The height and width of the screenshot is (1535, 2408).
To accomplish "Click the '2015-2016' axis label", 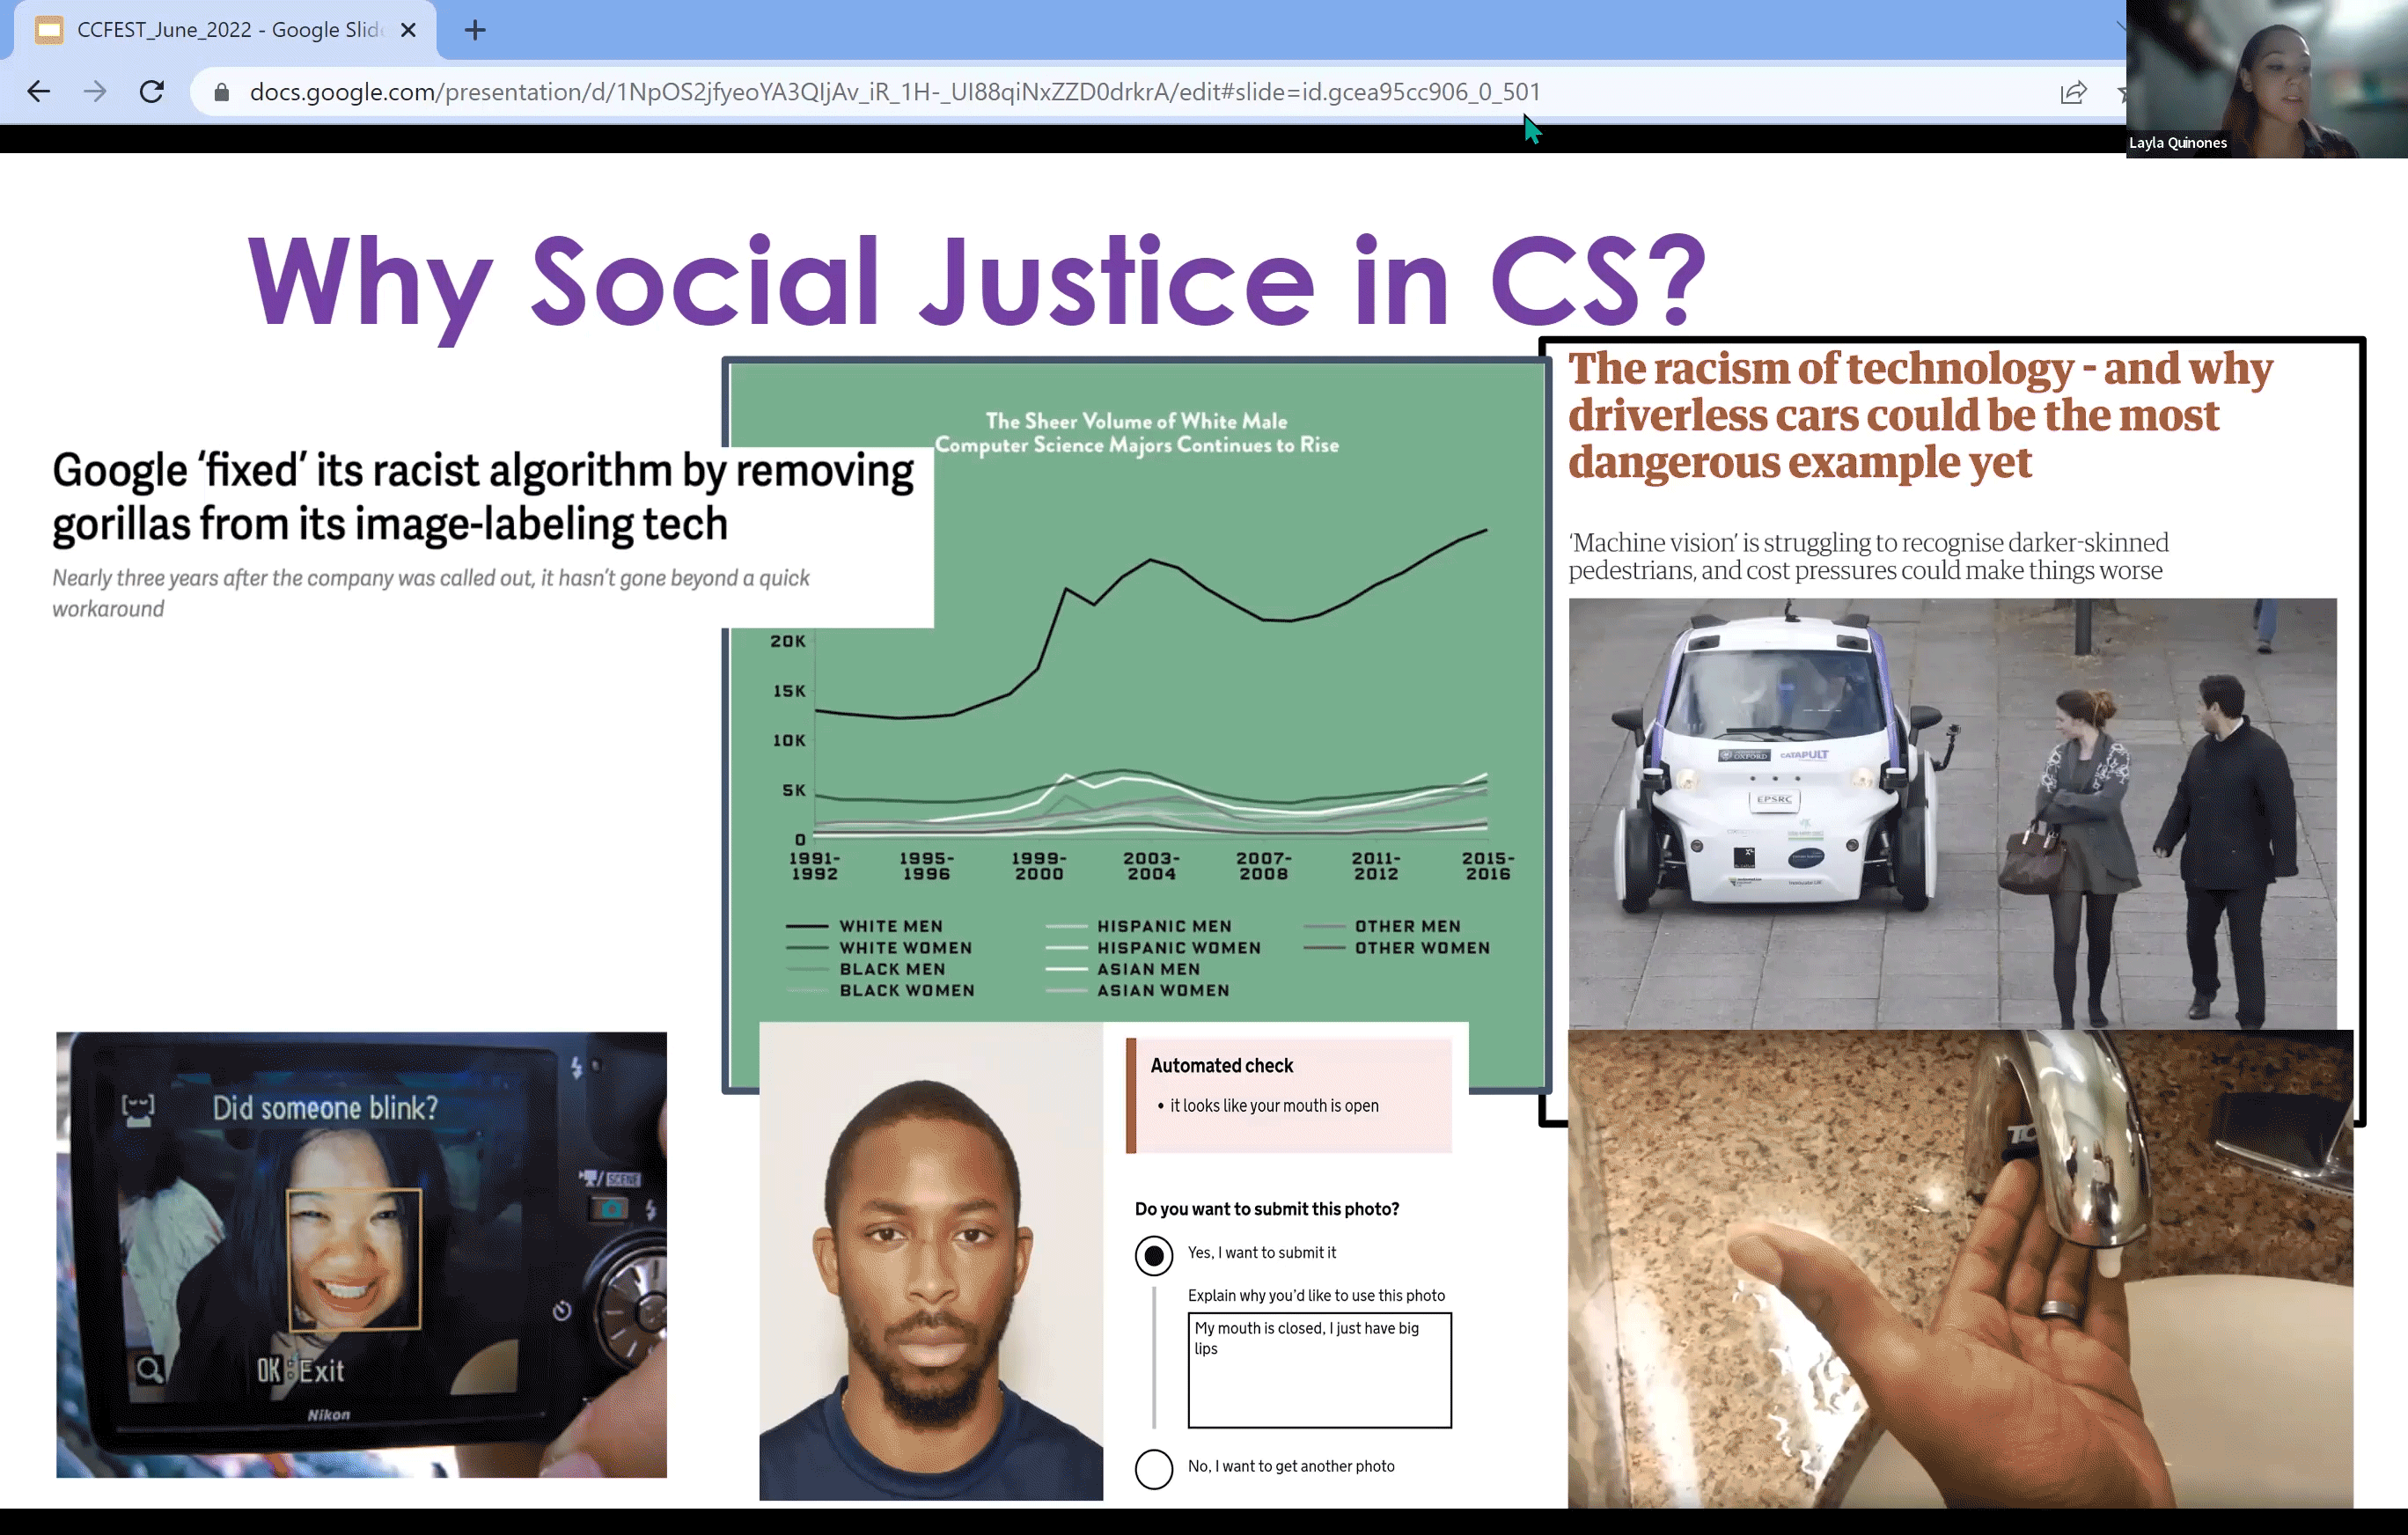I will [1488, 866].
